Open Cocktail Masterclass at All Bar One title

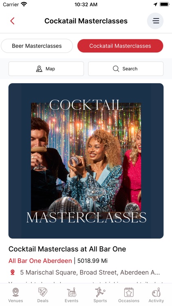click(x=67, y=249)
